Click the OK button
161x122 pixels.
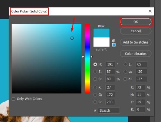click(136, 22)
